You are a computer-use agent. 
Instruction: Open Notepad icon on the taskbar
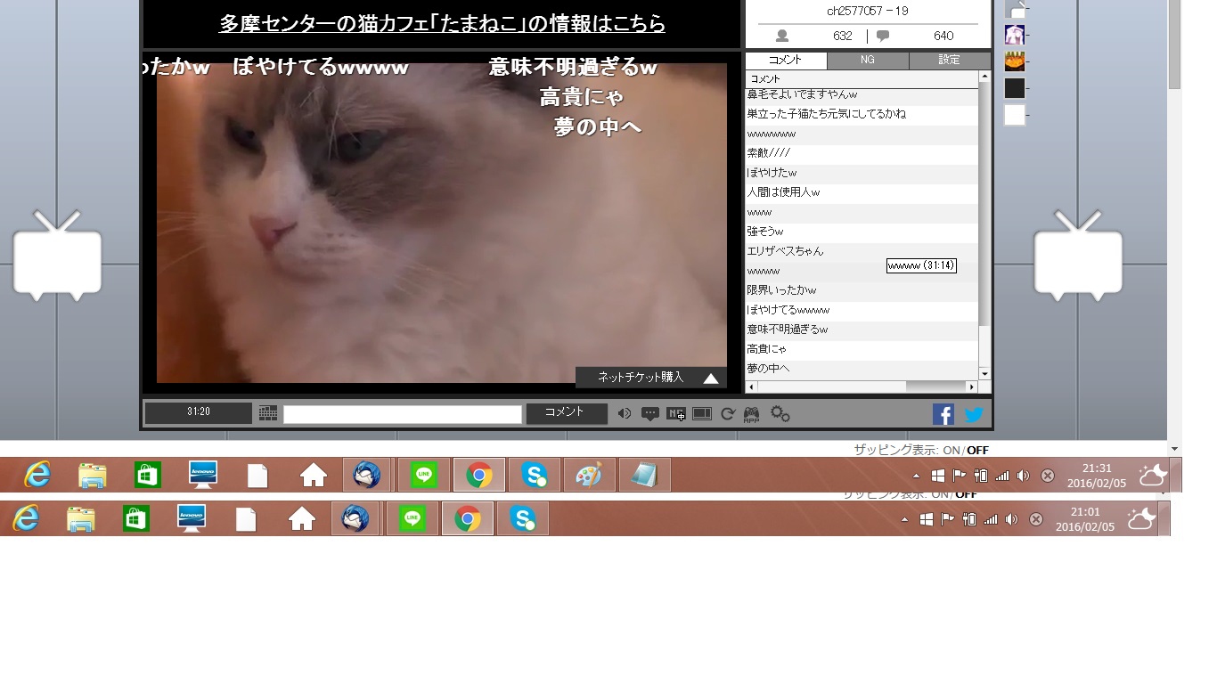pyautogui.click(x=644, y=475)
